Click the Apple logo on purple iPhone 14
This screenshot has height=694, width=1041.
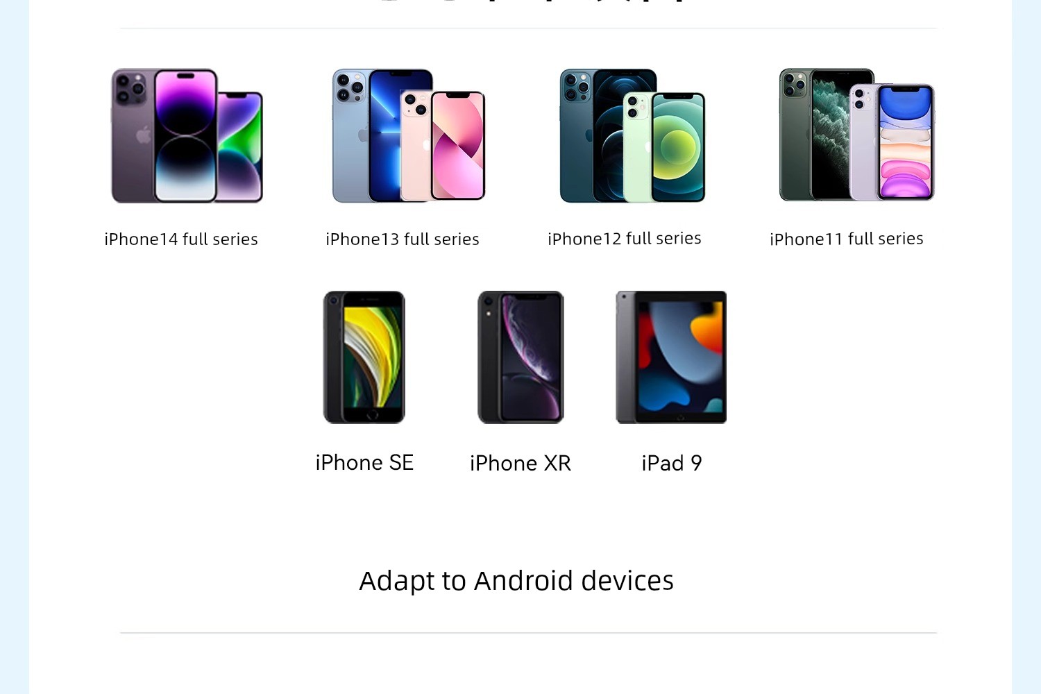(144, 135)
